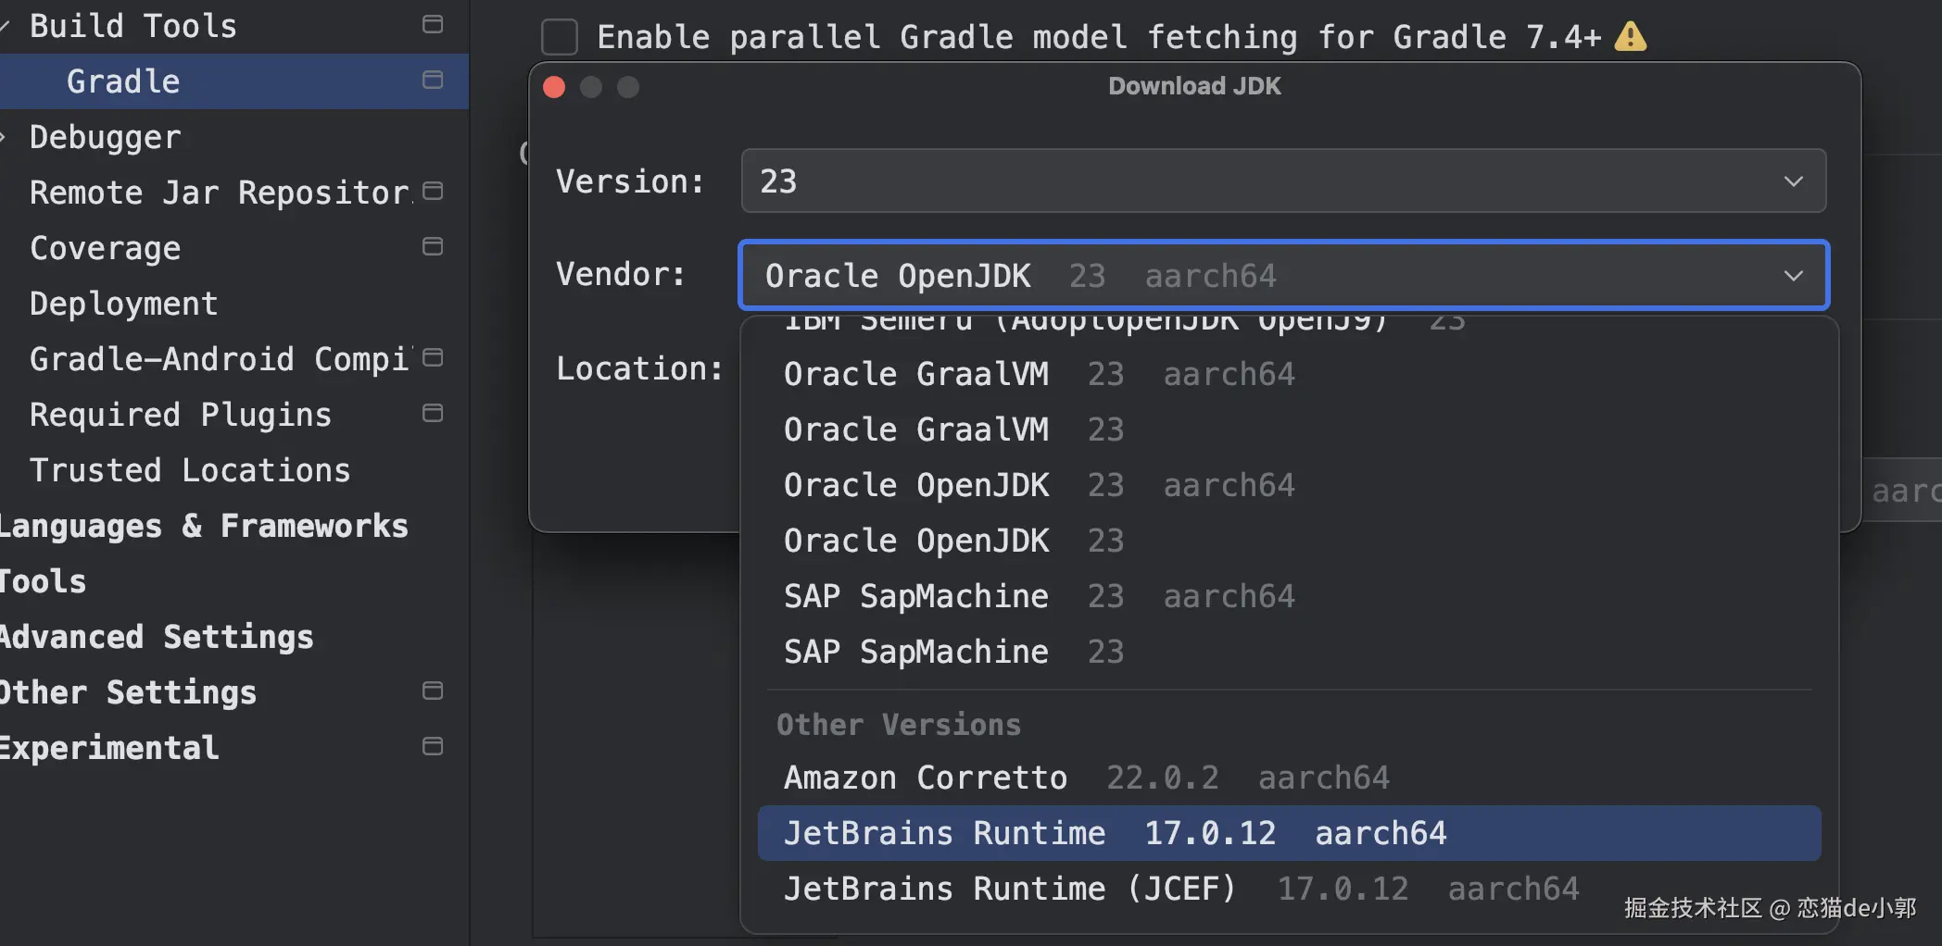This screenshot has height=946, width=1942.
Task: Close the Download JDK dialog
Action: point(554,87)
